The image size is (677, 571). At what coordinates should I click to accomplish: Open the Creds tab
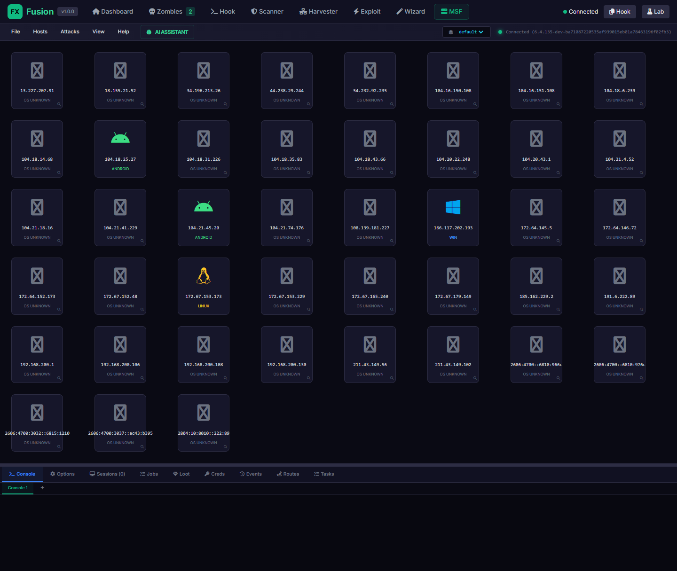click(214, 474)
